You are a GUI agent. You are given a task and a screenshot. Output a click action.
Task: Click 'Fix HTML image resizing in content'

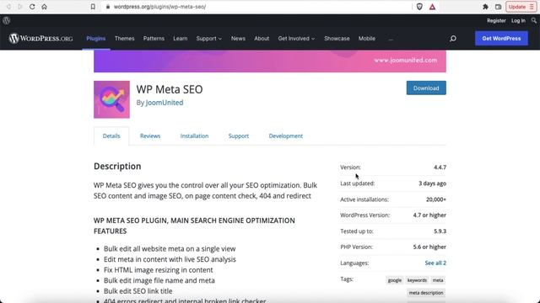point(159,270)
